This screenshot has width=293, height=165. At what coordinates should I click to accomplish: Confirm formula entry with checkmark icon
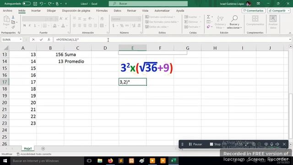(x=41, y=39)
